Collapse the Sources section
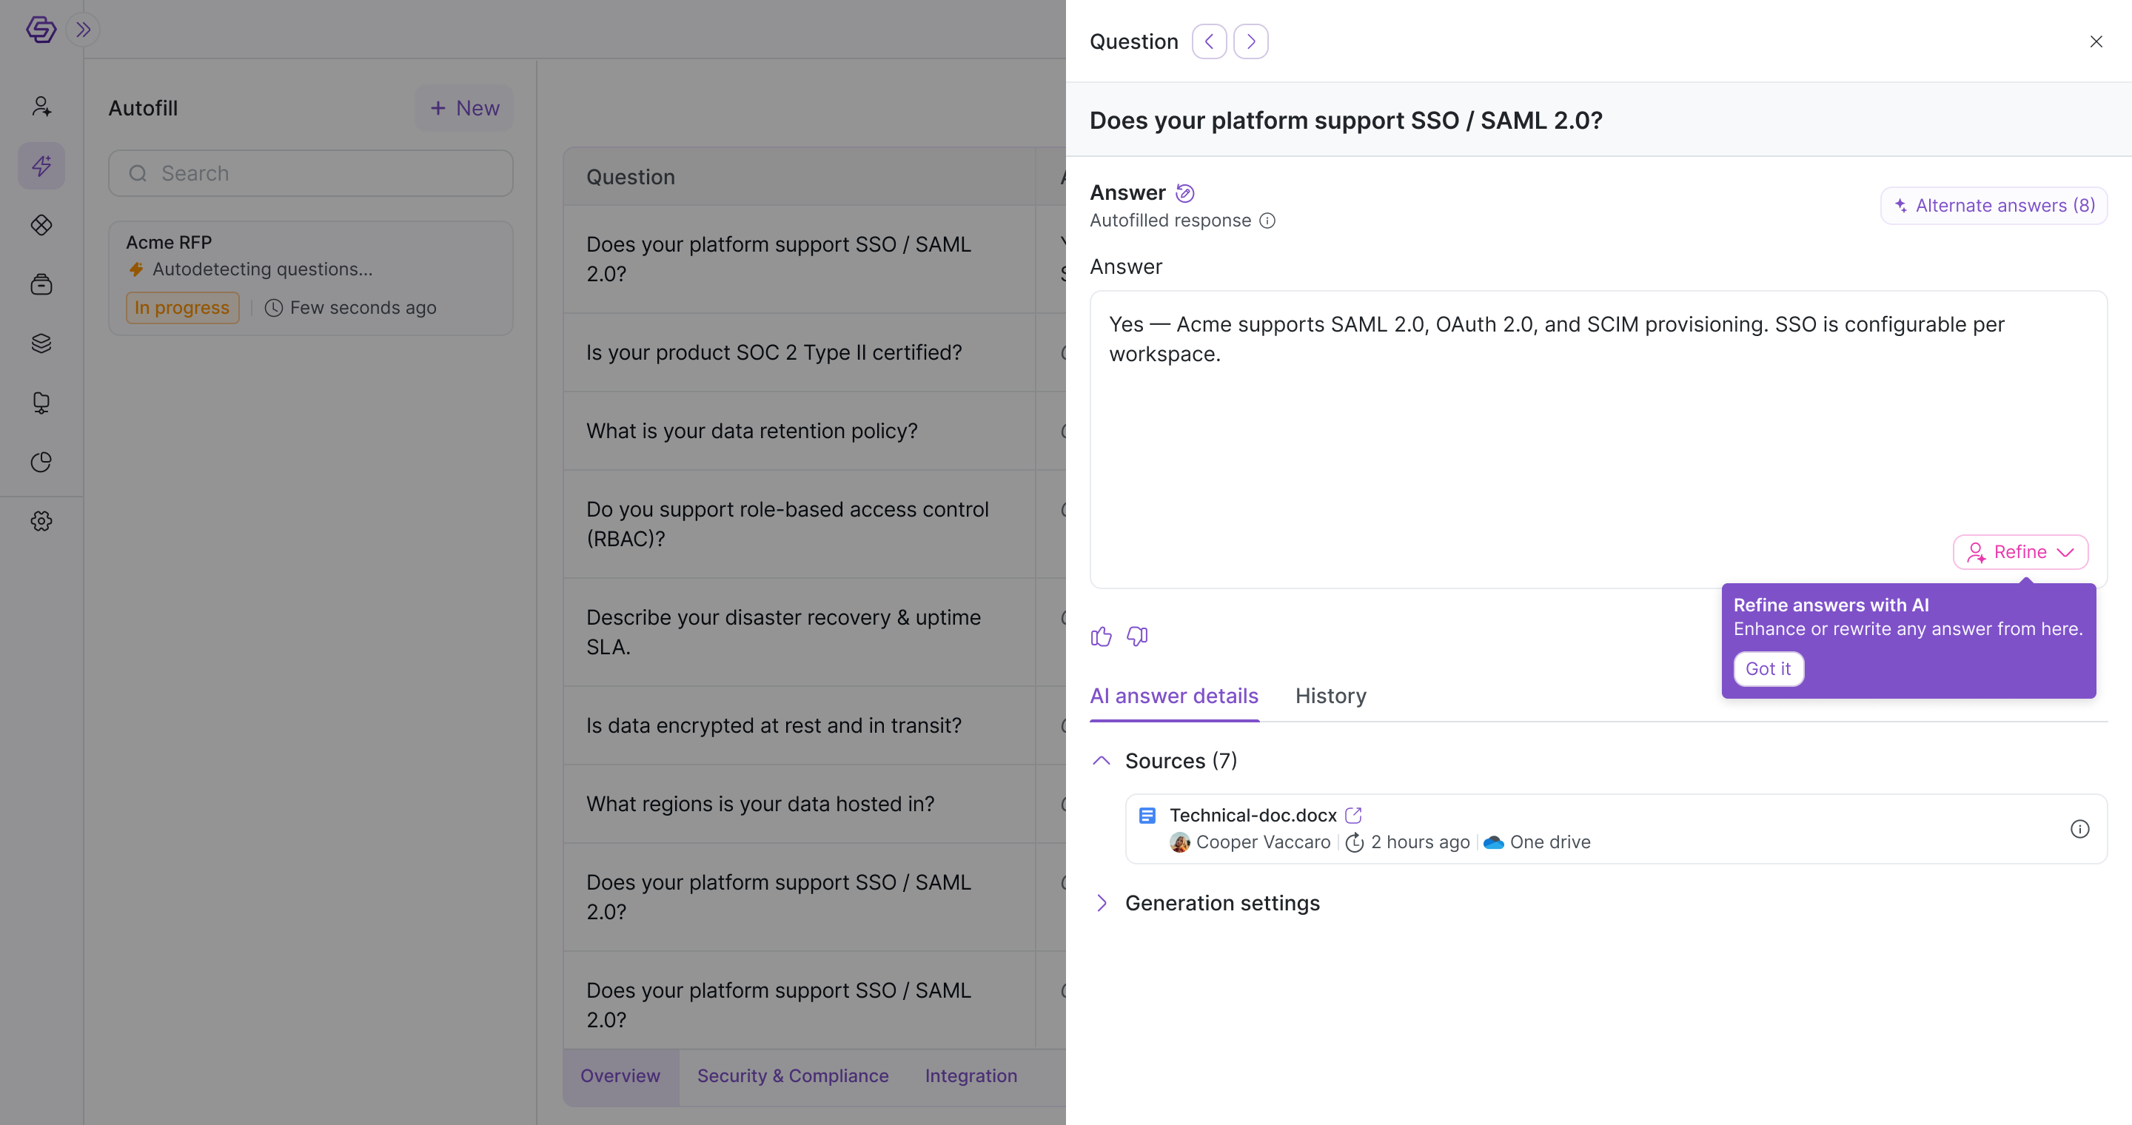Image resolution: width=2132 pixels, height=1125 pixels. point(1101,761)
